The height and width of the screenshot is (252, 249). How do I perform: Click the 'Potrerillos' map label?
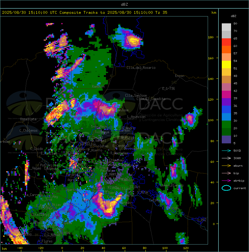click(x=50, y=165)
